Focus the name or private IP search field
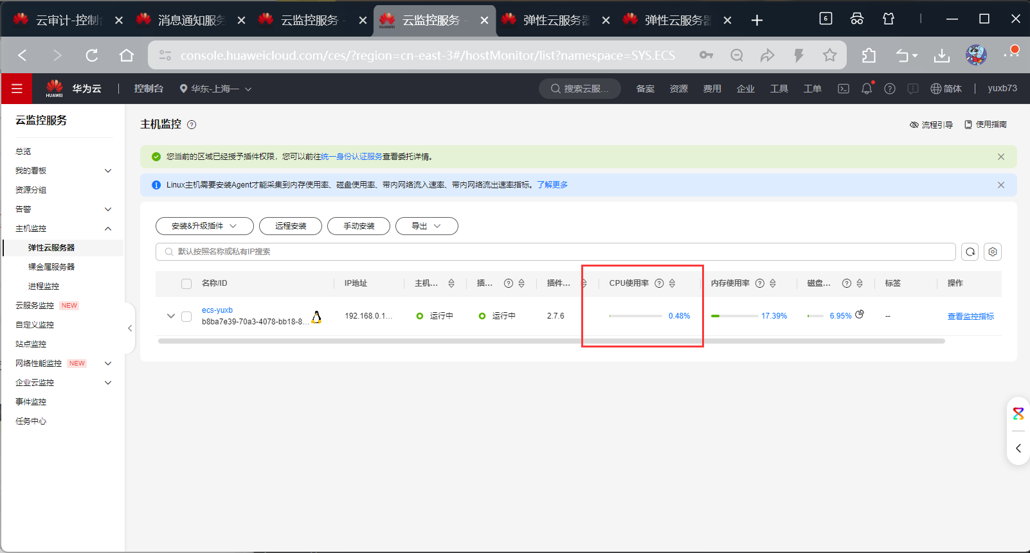 [556, 252]
